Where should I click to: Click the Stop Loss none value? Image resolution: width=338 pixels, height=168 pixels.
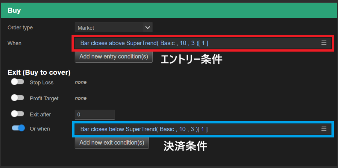[81, 82]
